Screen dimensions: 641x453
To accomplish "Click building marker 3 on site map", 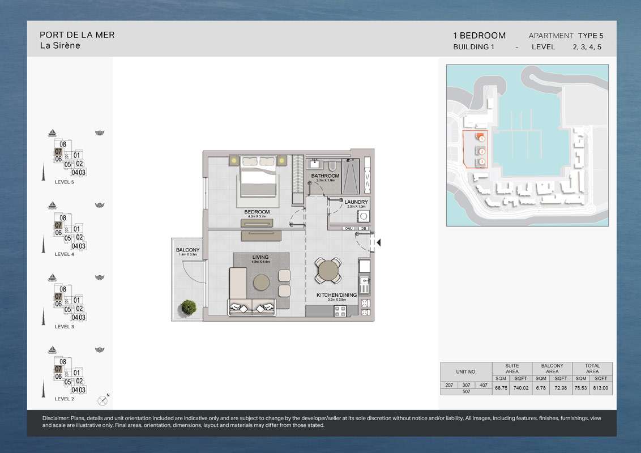I will (x=481, y=162).
